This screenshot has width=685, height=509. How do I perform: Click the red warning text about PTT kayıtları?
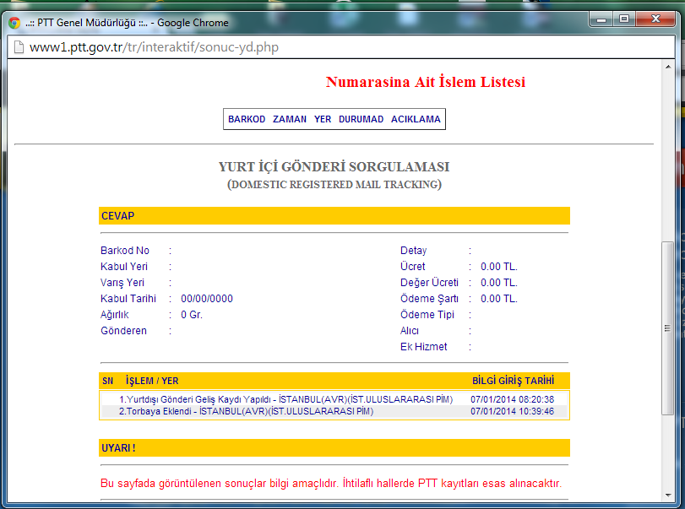point(331,484)
